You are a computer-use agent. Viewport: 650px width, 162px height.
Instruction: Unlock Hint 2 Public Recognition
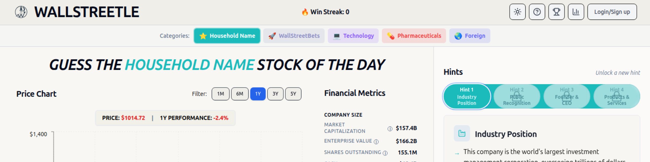point(517,96)
